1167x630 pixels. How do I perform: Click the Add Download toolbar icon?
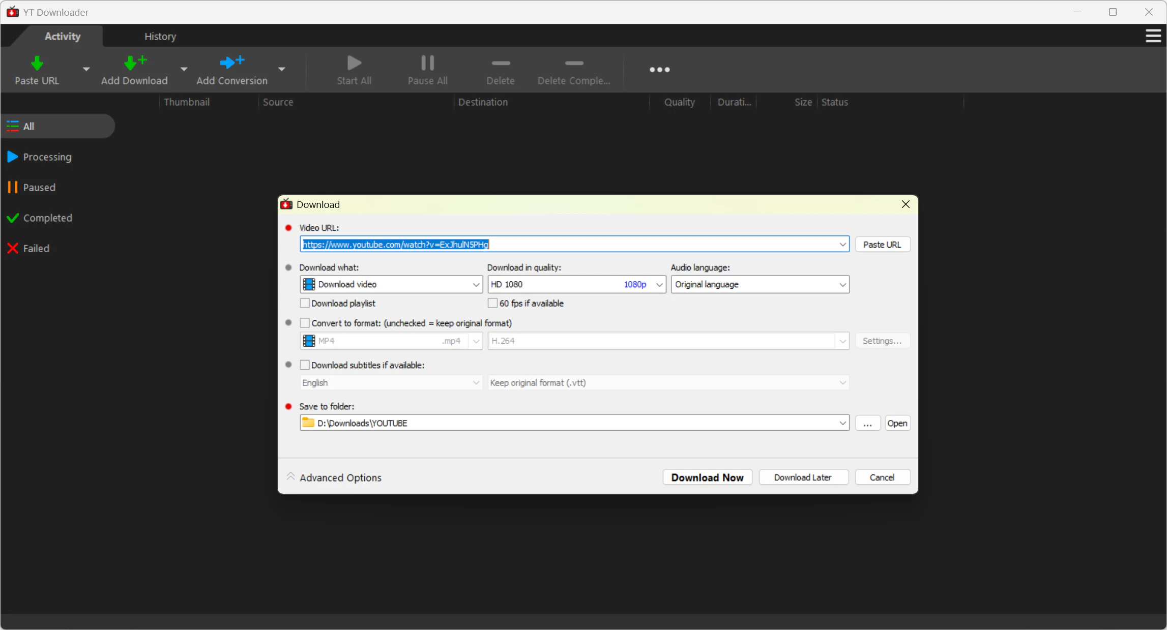click(x=134, y=63)
